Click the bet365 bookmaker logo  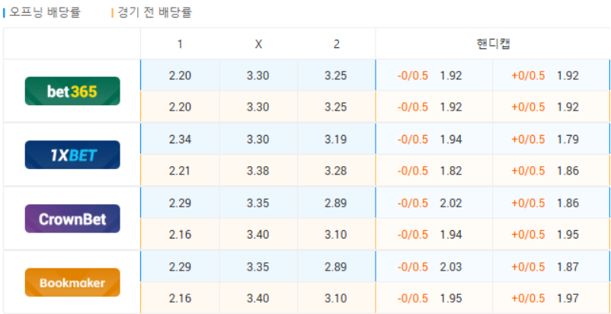(72, 91)
